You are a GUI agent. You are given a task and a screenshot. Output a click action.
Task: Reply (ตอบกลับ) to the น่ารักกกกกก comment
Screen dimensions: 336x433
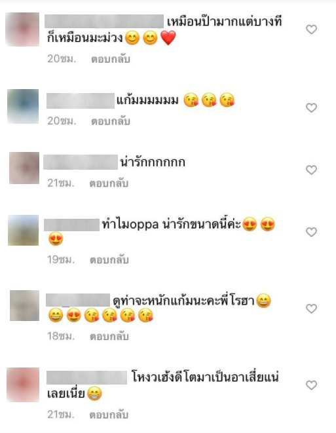109,183
